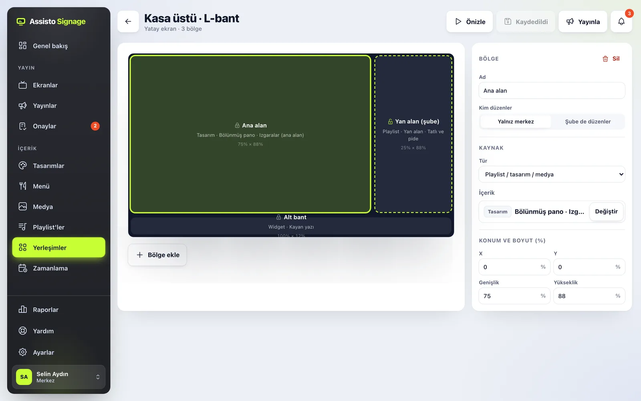Click the SA user avatar
Screen dimensions: 641x401
coord(24,377)
